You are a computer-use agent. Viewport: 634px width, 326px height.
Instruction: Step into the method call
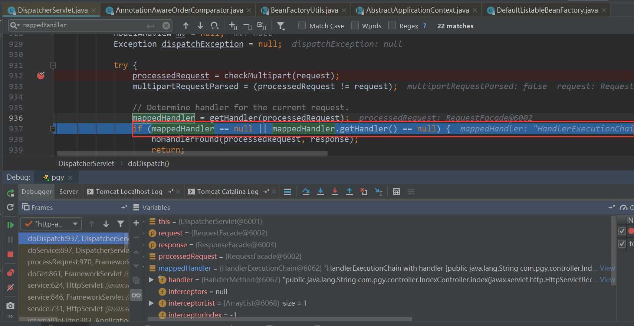(x=321, y=192)
